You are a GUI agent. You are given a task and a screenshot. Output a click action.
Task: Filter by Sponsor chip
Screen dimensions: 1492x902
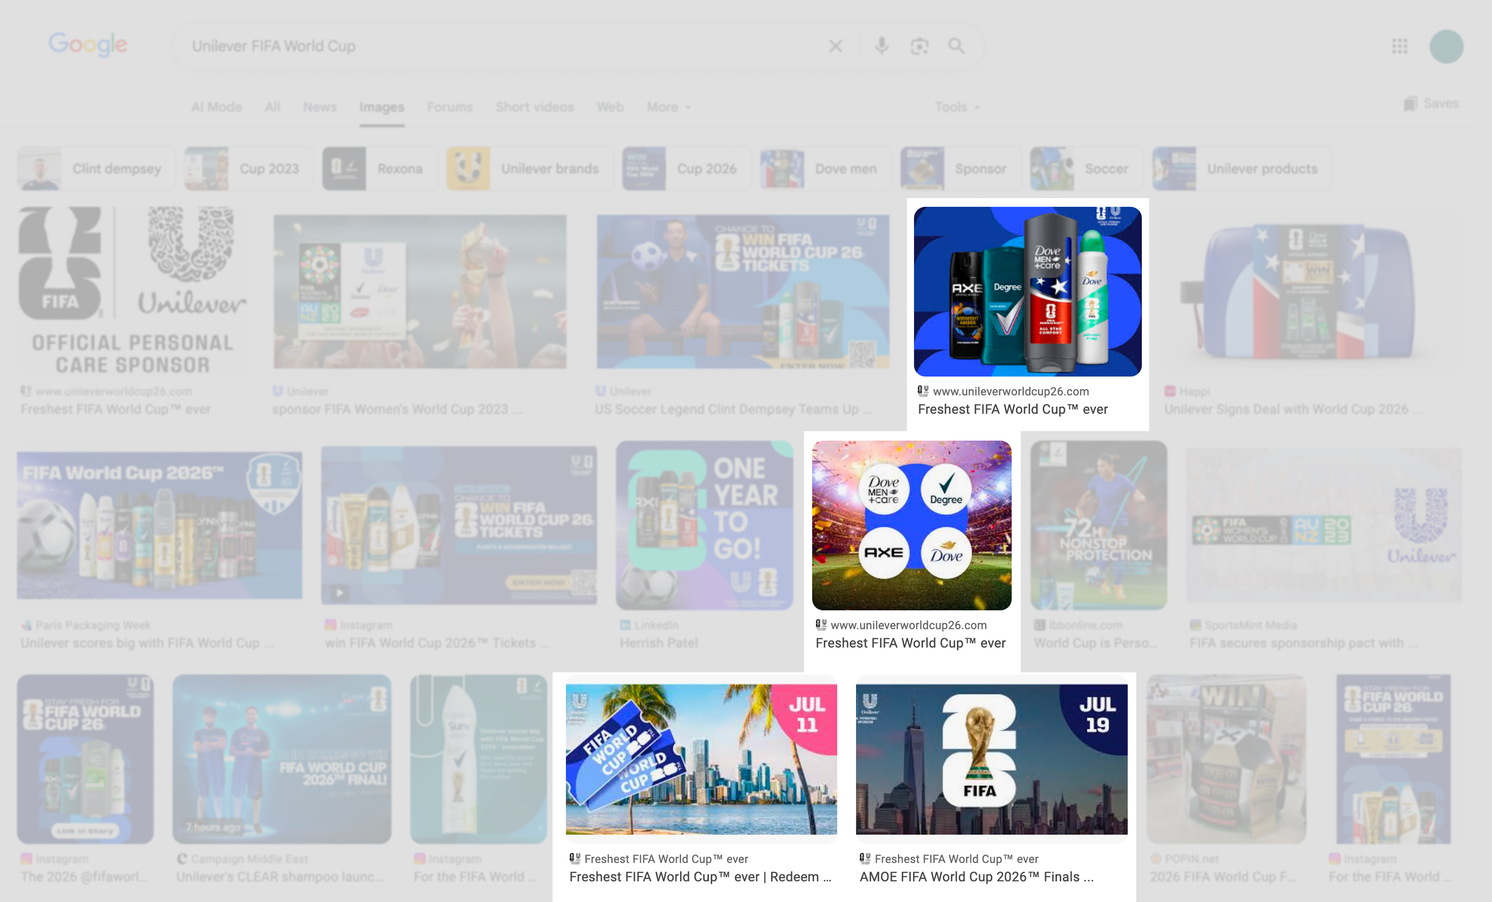click(x=960, y=169)
